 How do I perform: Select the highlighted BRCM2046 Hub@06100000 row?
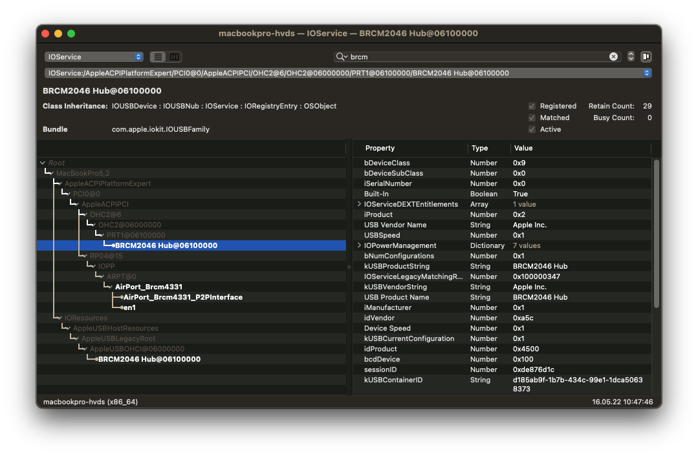tap(191, 245)
